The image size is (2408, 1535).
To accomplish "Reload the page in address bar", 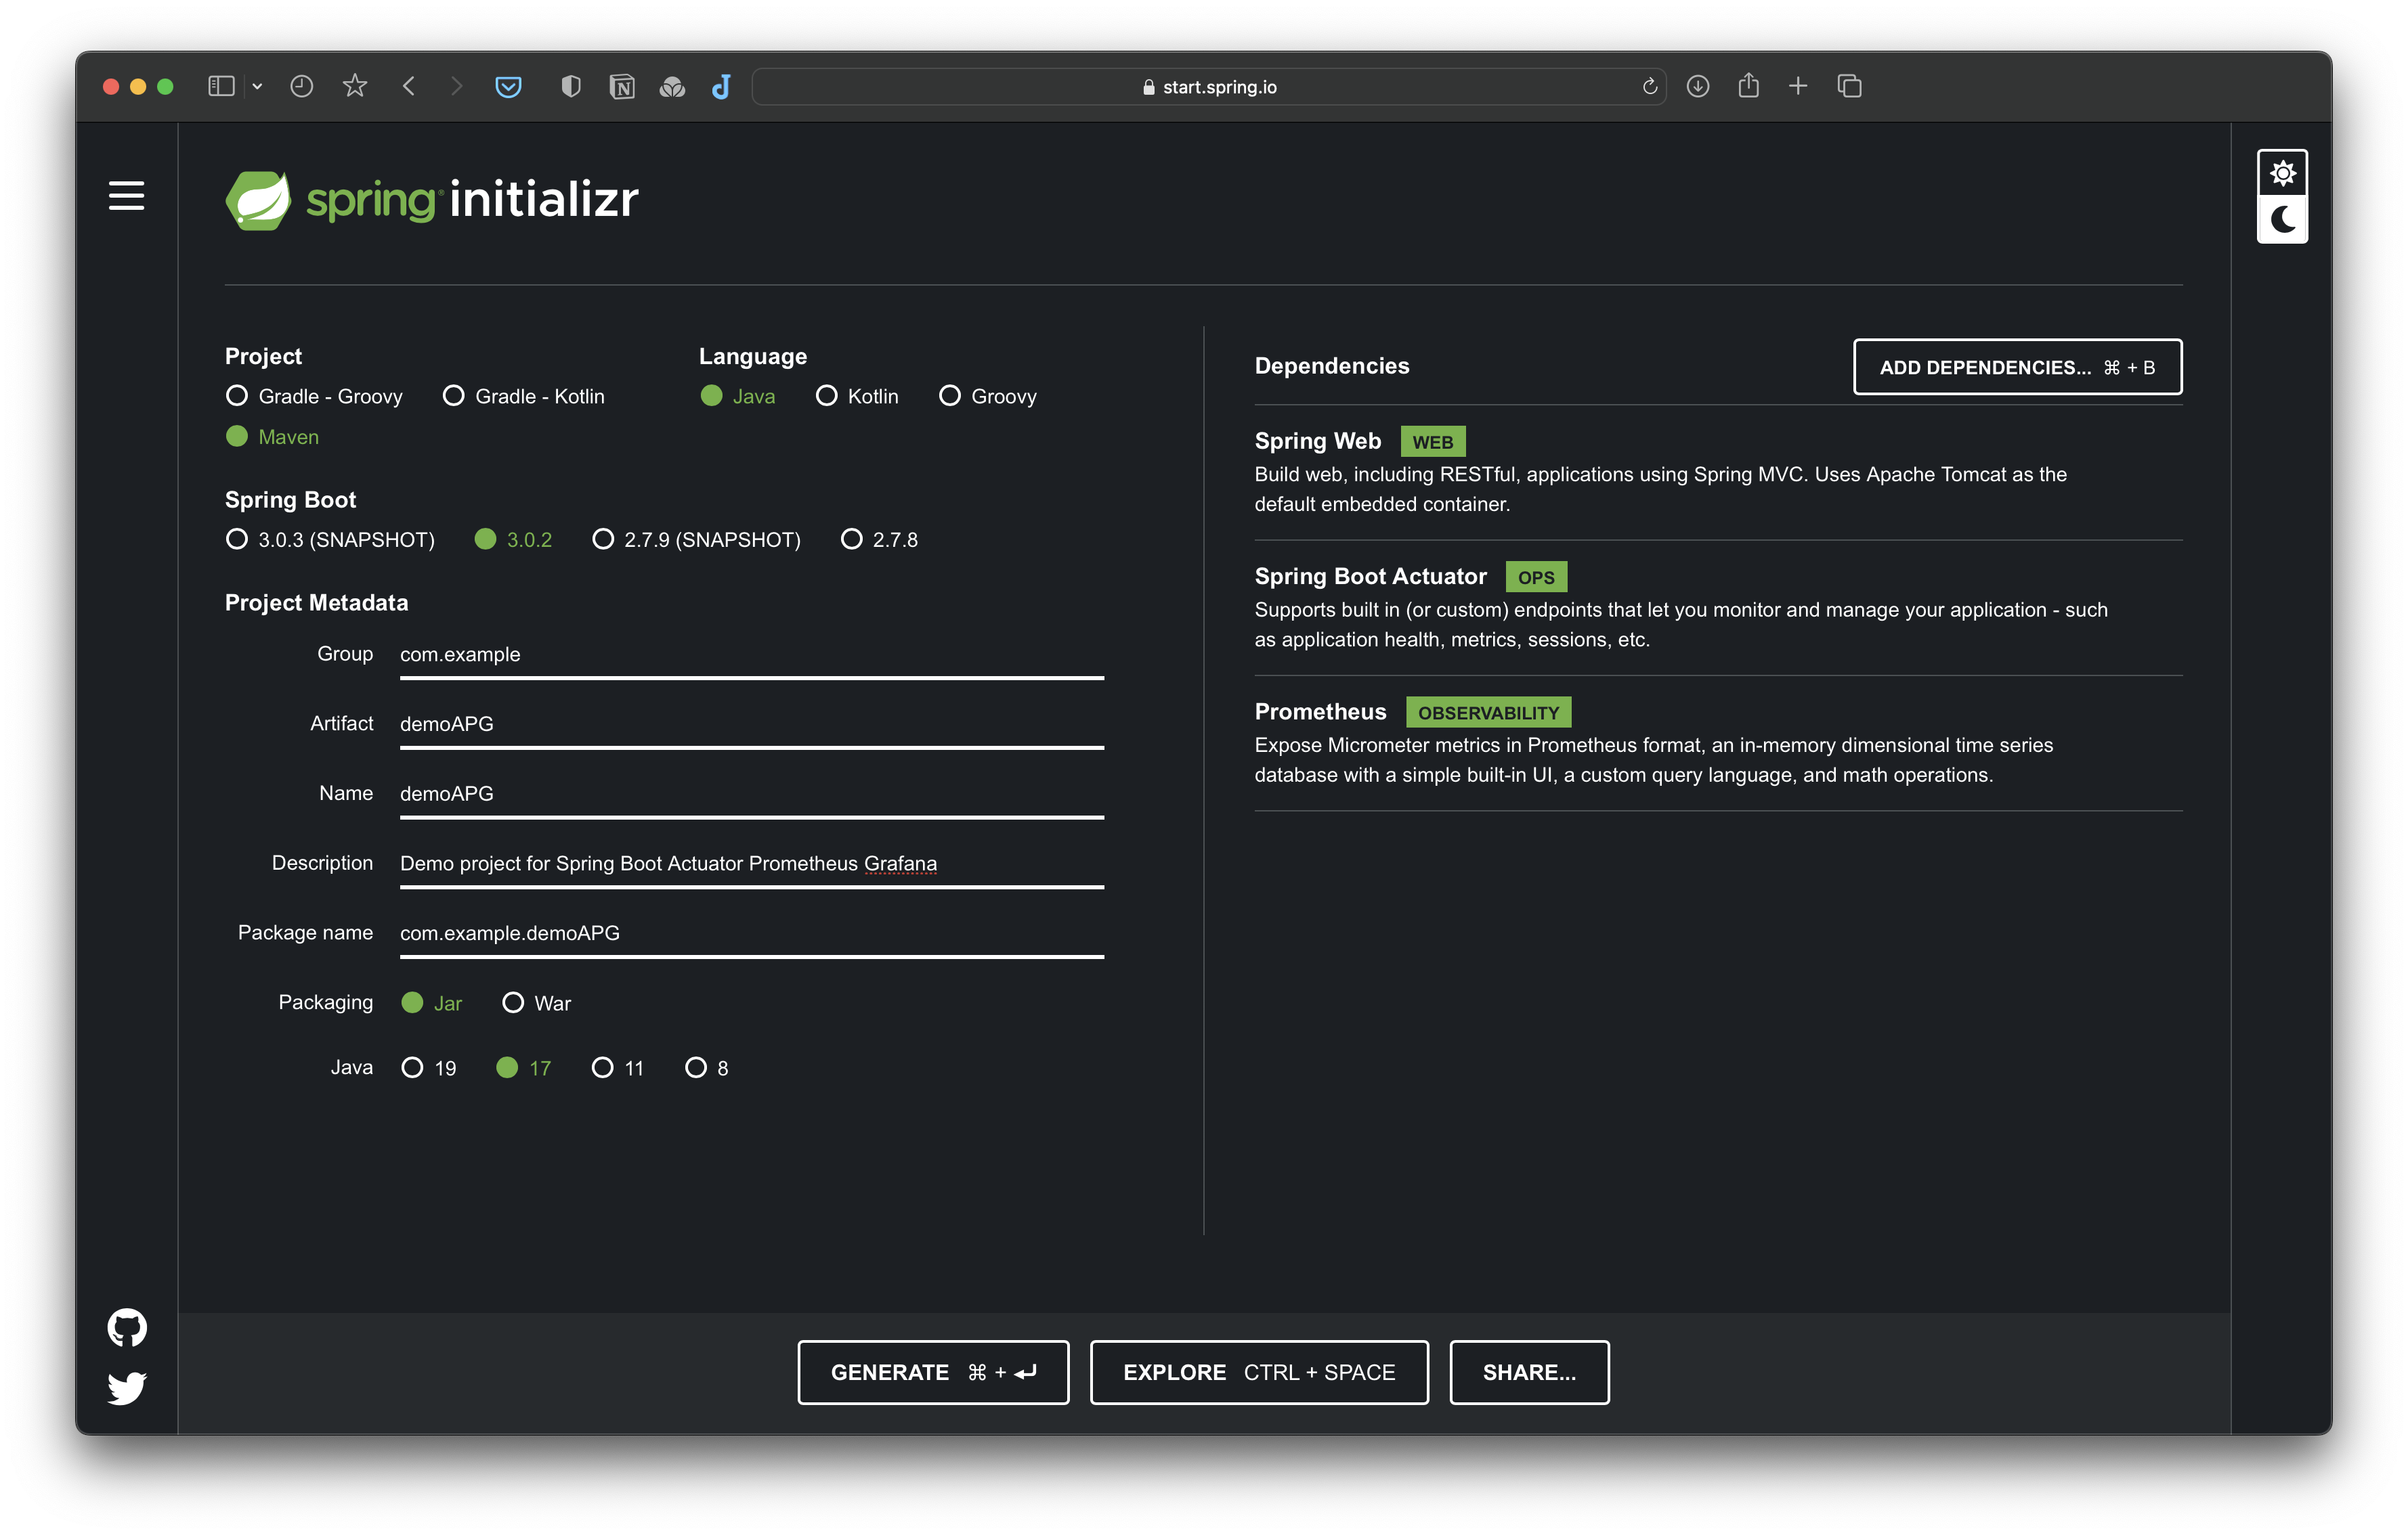I will pyautogui.click(x=1649, y=87).
